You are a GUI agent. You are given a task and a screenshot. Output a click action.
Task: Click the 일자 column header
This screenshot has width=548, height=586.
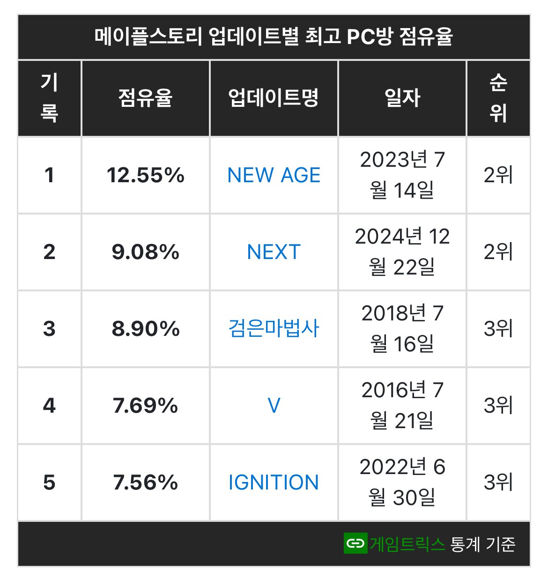tap(402, 98)
